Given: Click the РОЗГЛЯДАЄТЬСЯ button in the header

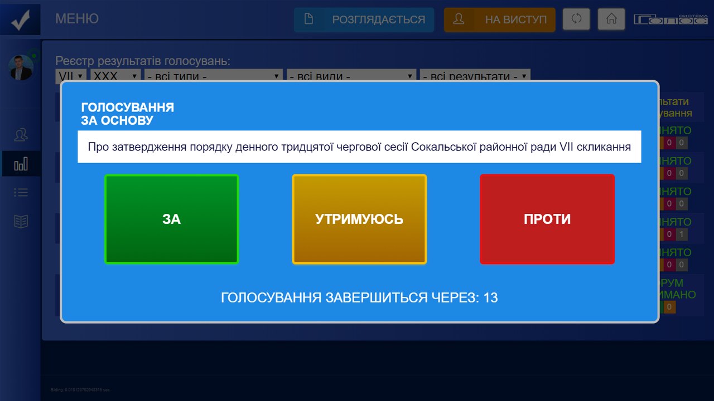Looking at the screenshot, I should coord(364,19).
